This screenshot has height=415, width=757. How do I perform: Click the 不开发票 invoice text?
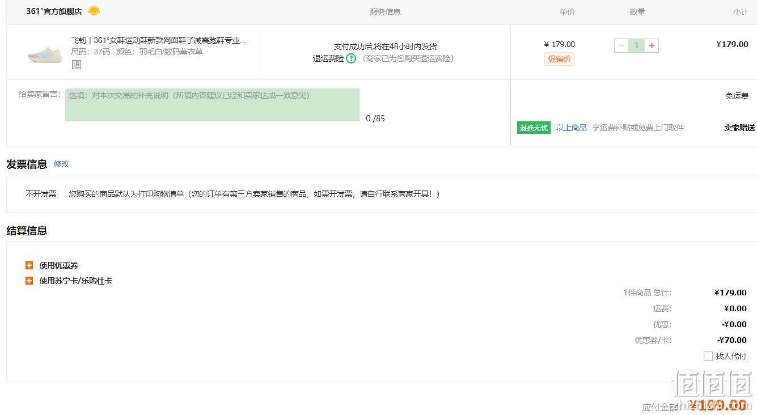41,194
